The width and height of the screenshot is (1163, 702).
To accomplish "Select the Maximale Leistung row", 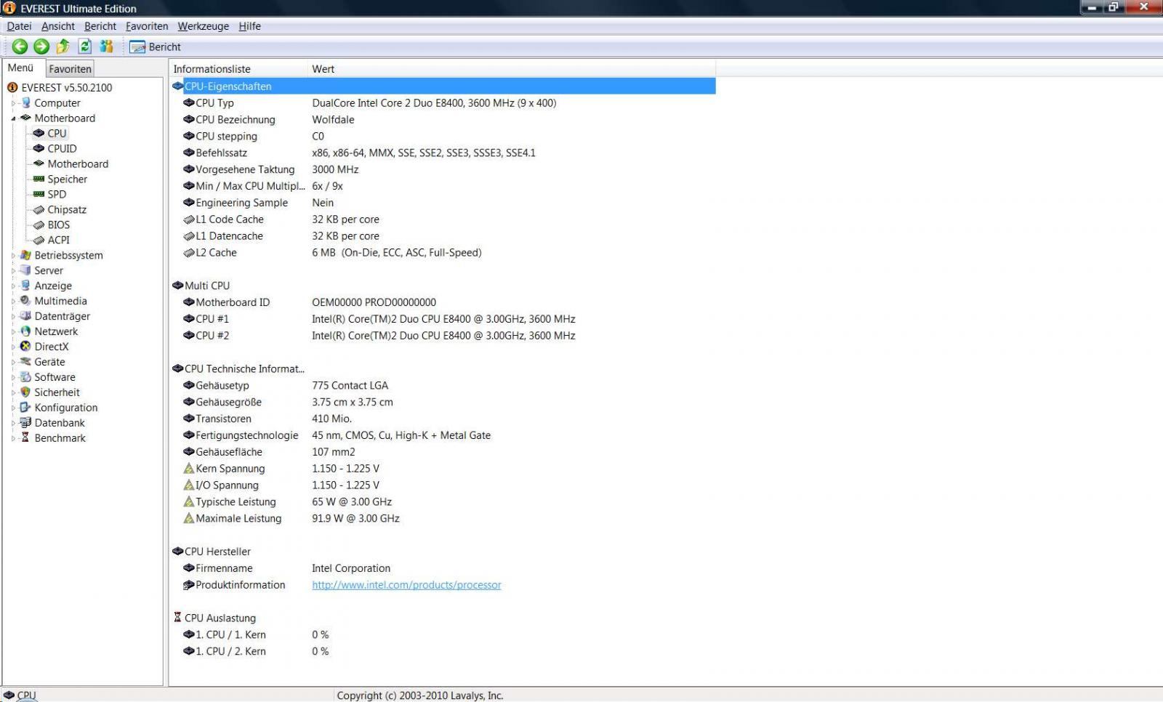I will click(x=443, y=519).
